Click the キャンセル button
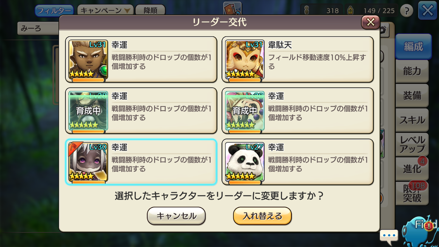 click(176, 216)
